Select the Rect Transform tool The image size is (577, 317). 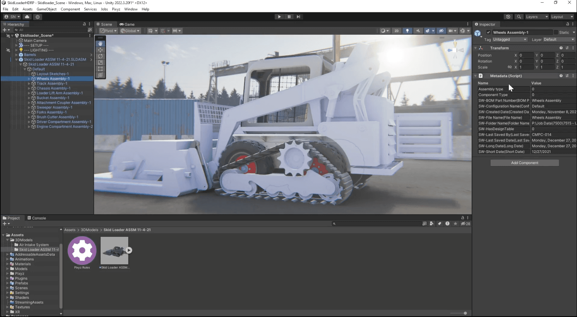[100, 69]
